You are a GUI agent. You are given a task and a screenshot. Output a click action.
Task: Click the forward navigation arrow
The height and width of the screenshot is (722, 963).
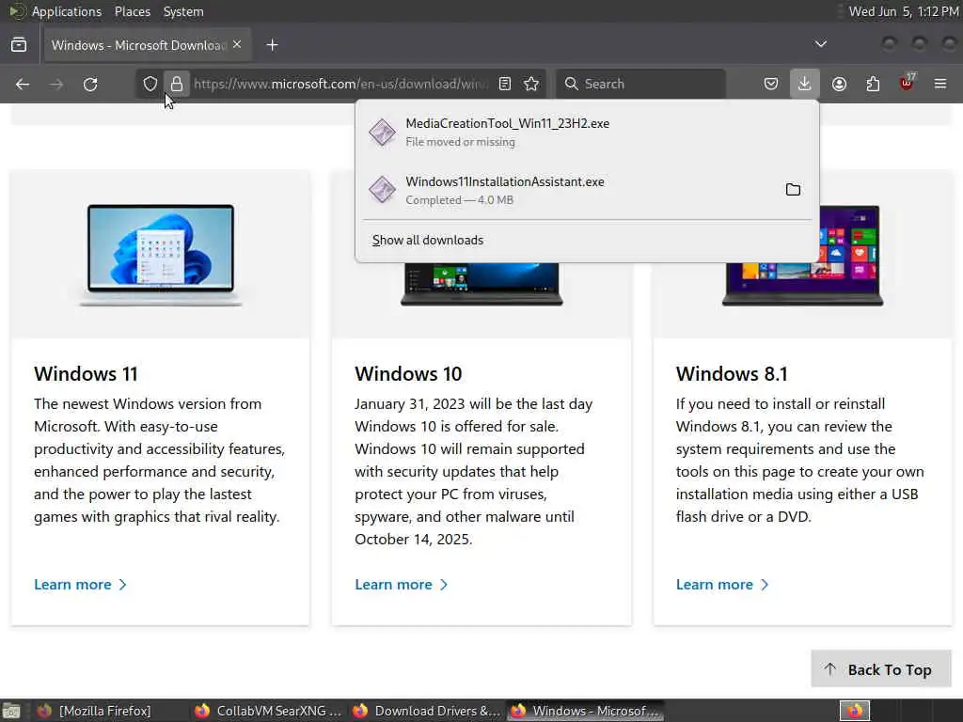click(x=56, y=84)
